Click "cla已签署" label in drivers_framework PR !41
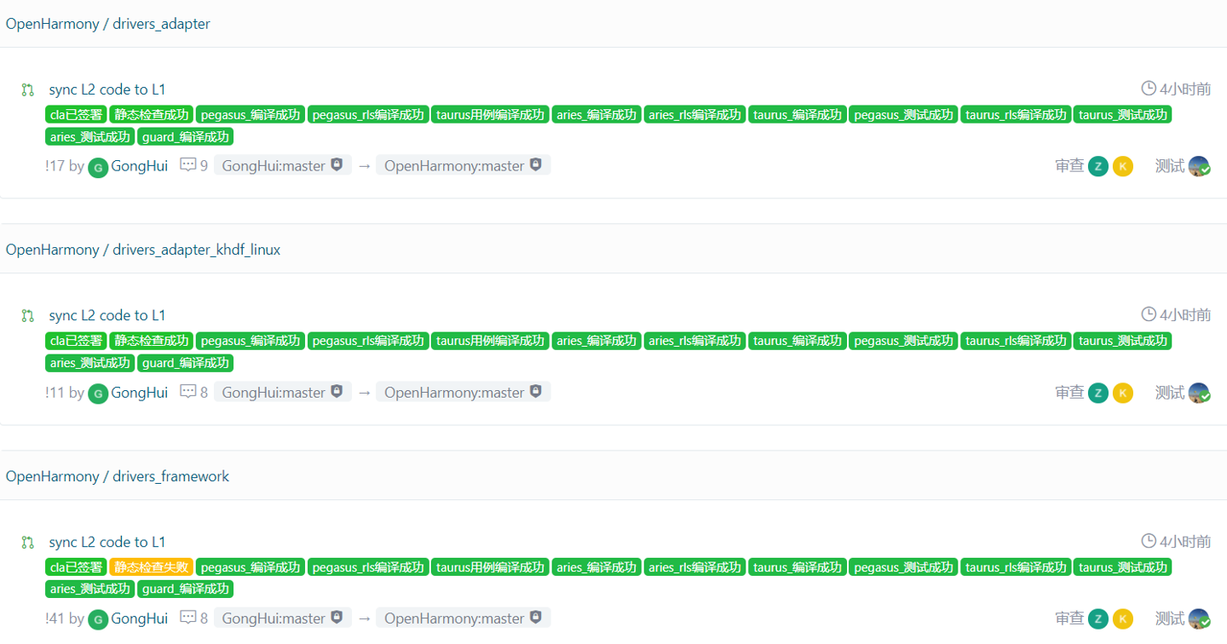Screen dimensions: 1227x644 pos(77,567)
